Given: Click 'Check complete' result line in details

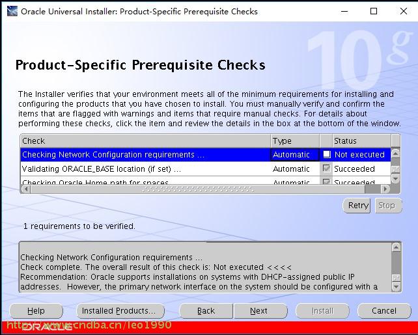Looking at the screenshot, I should point(156,267).
